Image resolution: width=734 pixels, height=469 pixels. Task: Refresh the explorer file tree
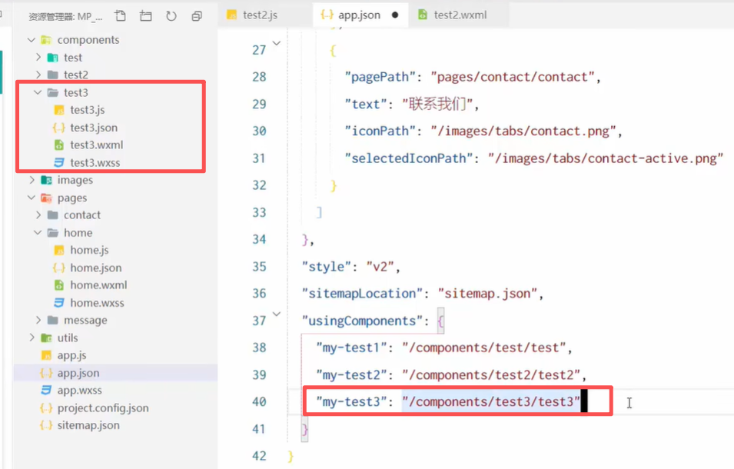point(171,16)
